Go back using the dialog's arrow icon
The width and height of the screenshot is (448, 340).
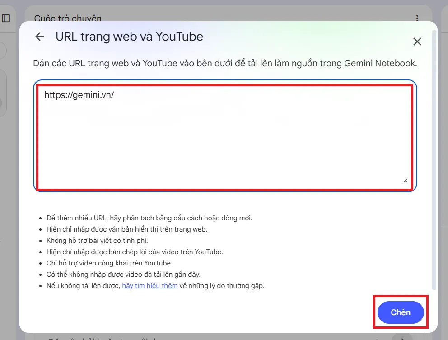tap(40, 37)
